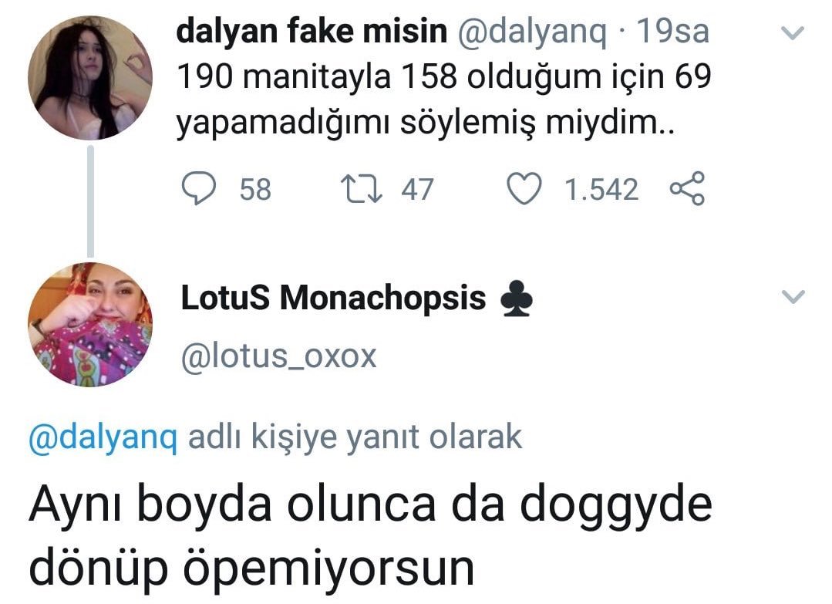
Task: Expand the chevron menu on LotuS's reply
Action: coord(793,296)
